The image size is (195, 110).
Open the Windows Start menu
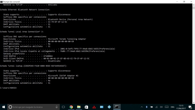(x=4, y=107)
